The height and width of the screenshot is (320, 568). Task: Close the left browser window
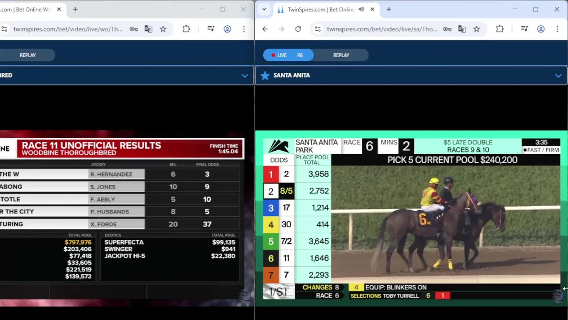243,9
